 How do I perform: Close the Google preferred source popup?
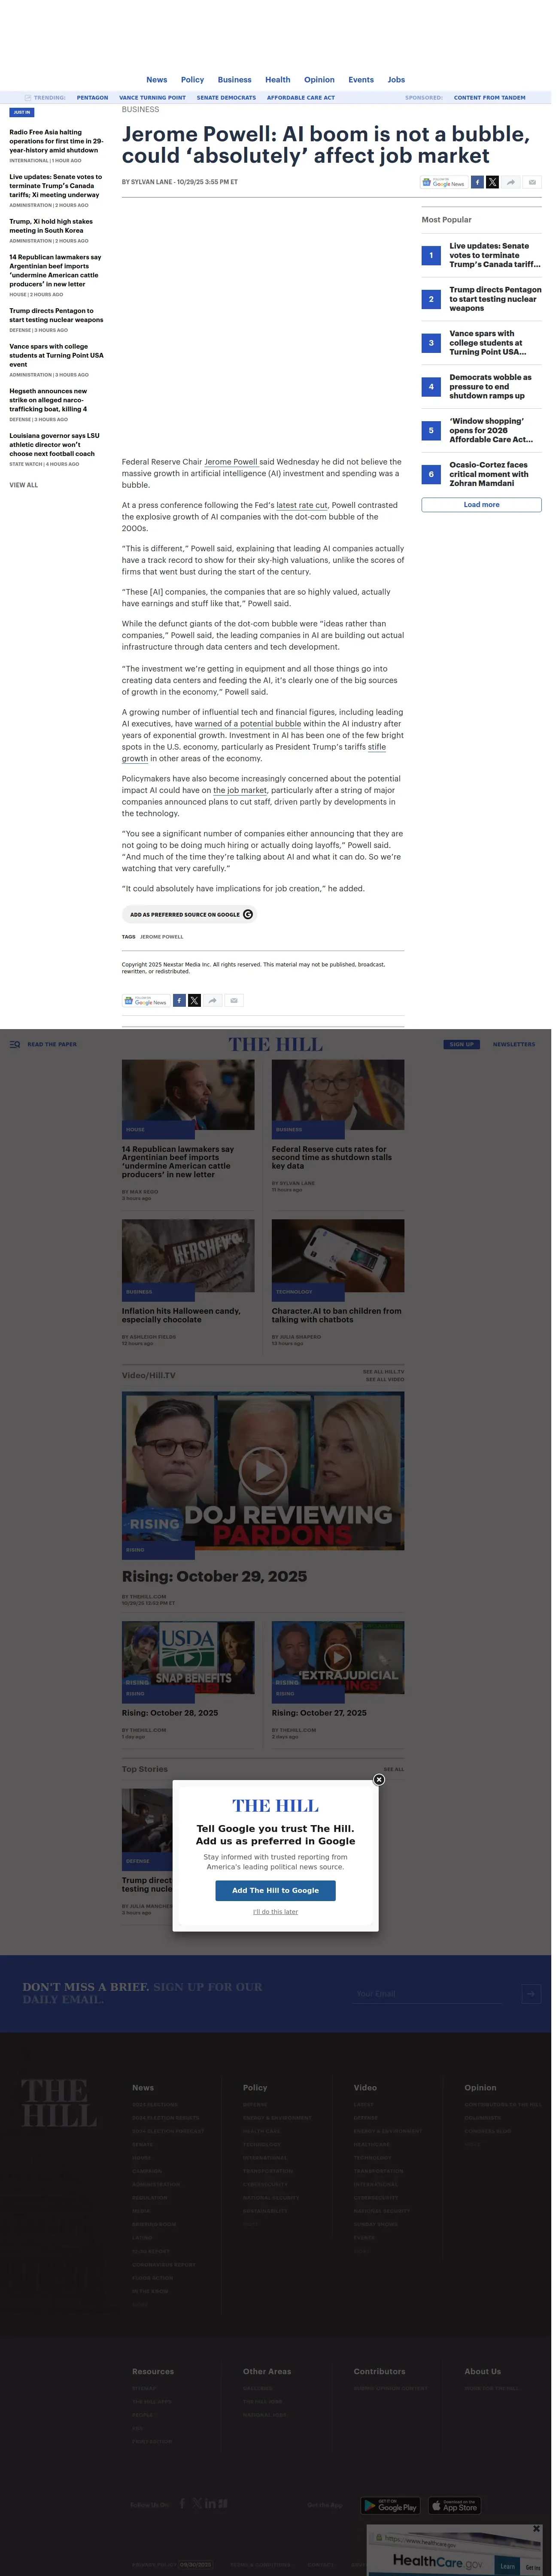[x=379, y=1779]
